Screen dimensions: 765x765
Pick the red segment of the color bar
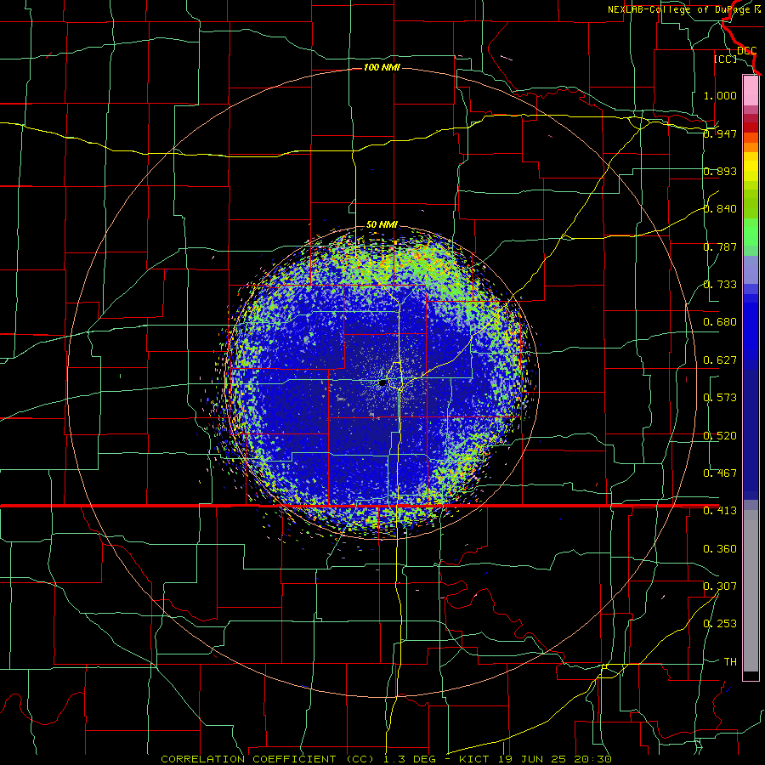click(x=751, y=127)
